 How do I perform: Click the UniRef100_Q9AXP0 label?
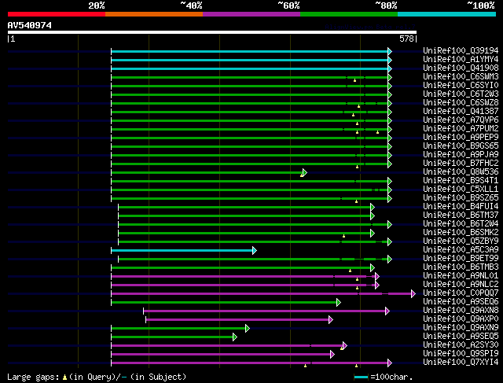(461, 319)
